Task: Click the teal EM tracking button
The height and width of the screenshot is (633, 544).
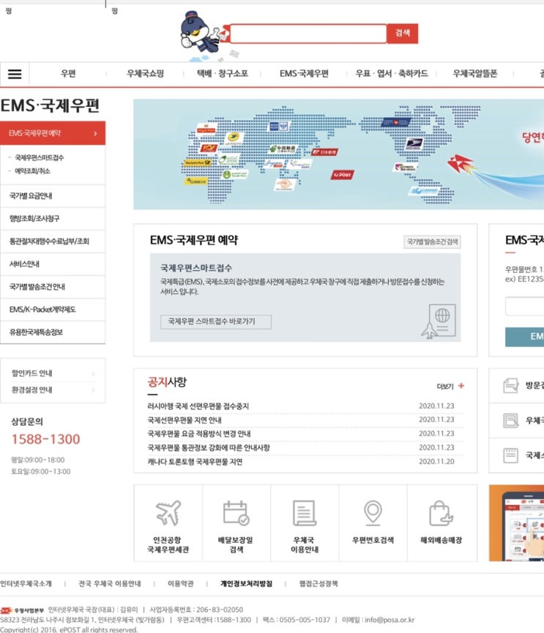Action: point(525,337)
